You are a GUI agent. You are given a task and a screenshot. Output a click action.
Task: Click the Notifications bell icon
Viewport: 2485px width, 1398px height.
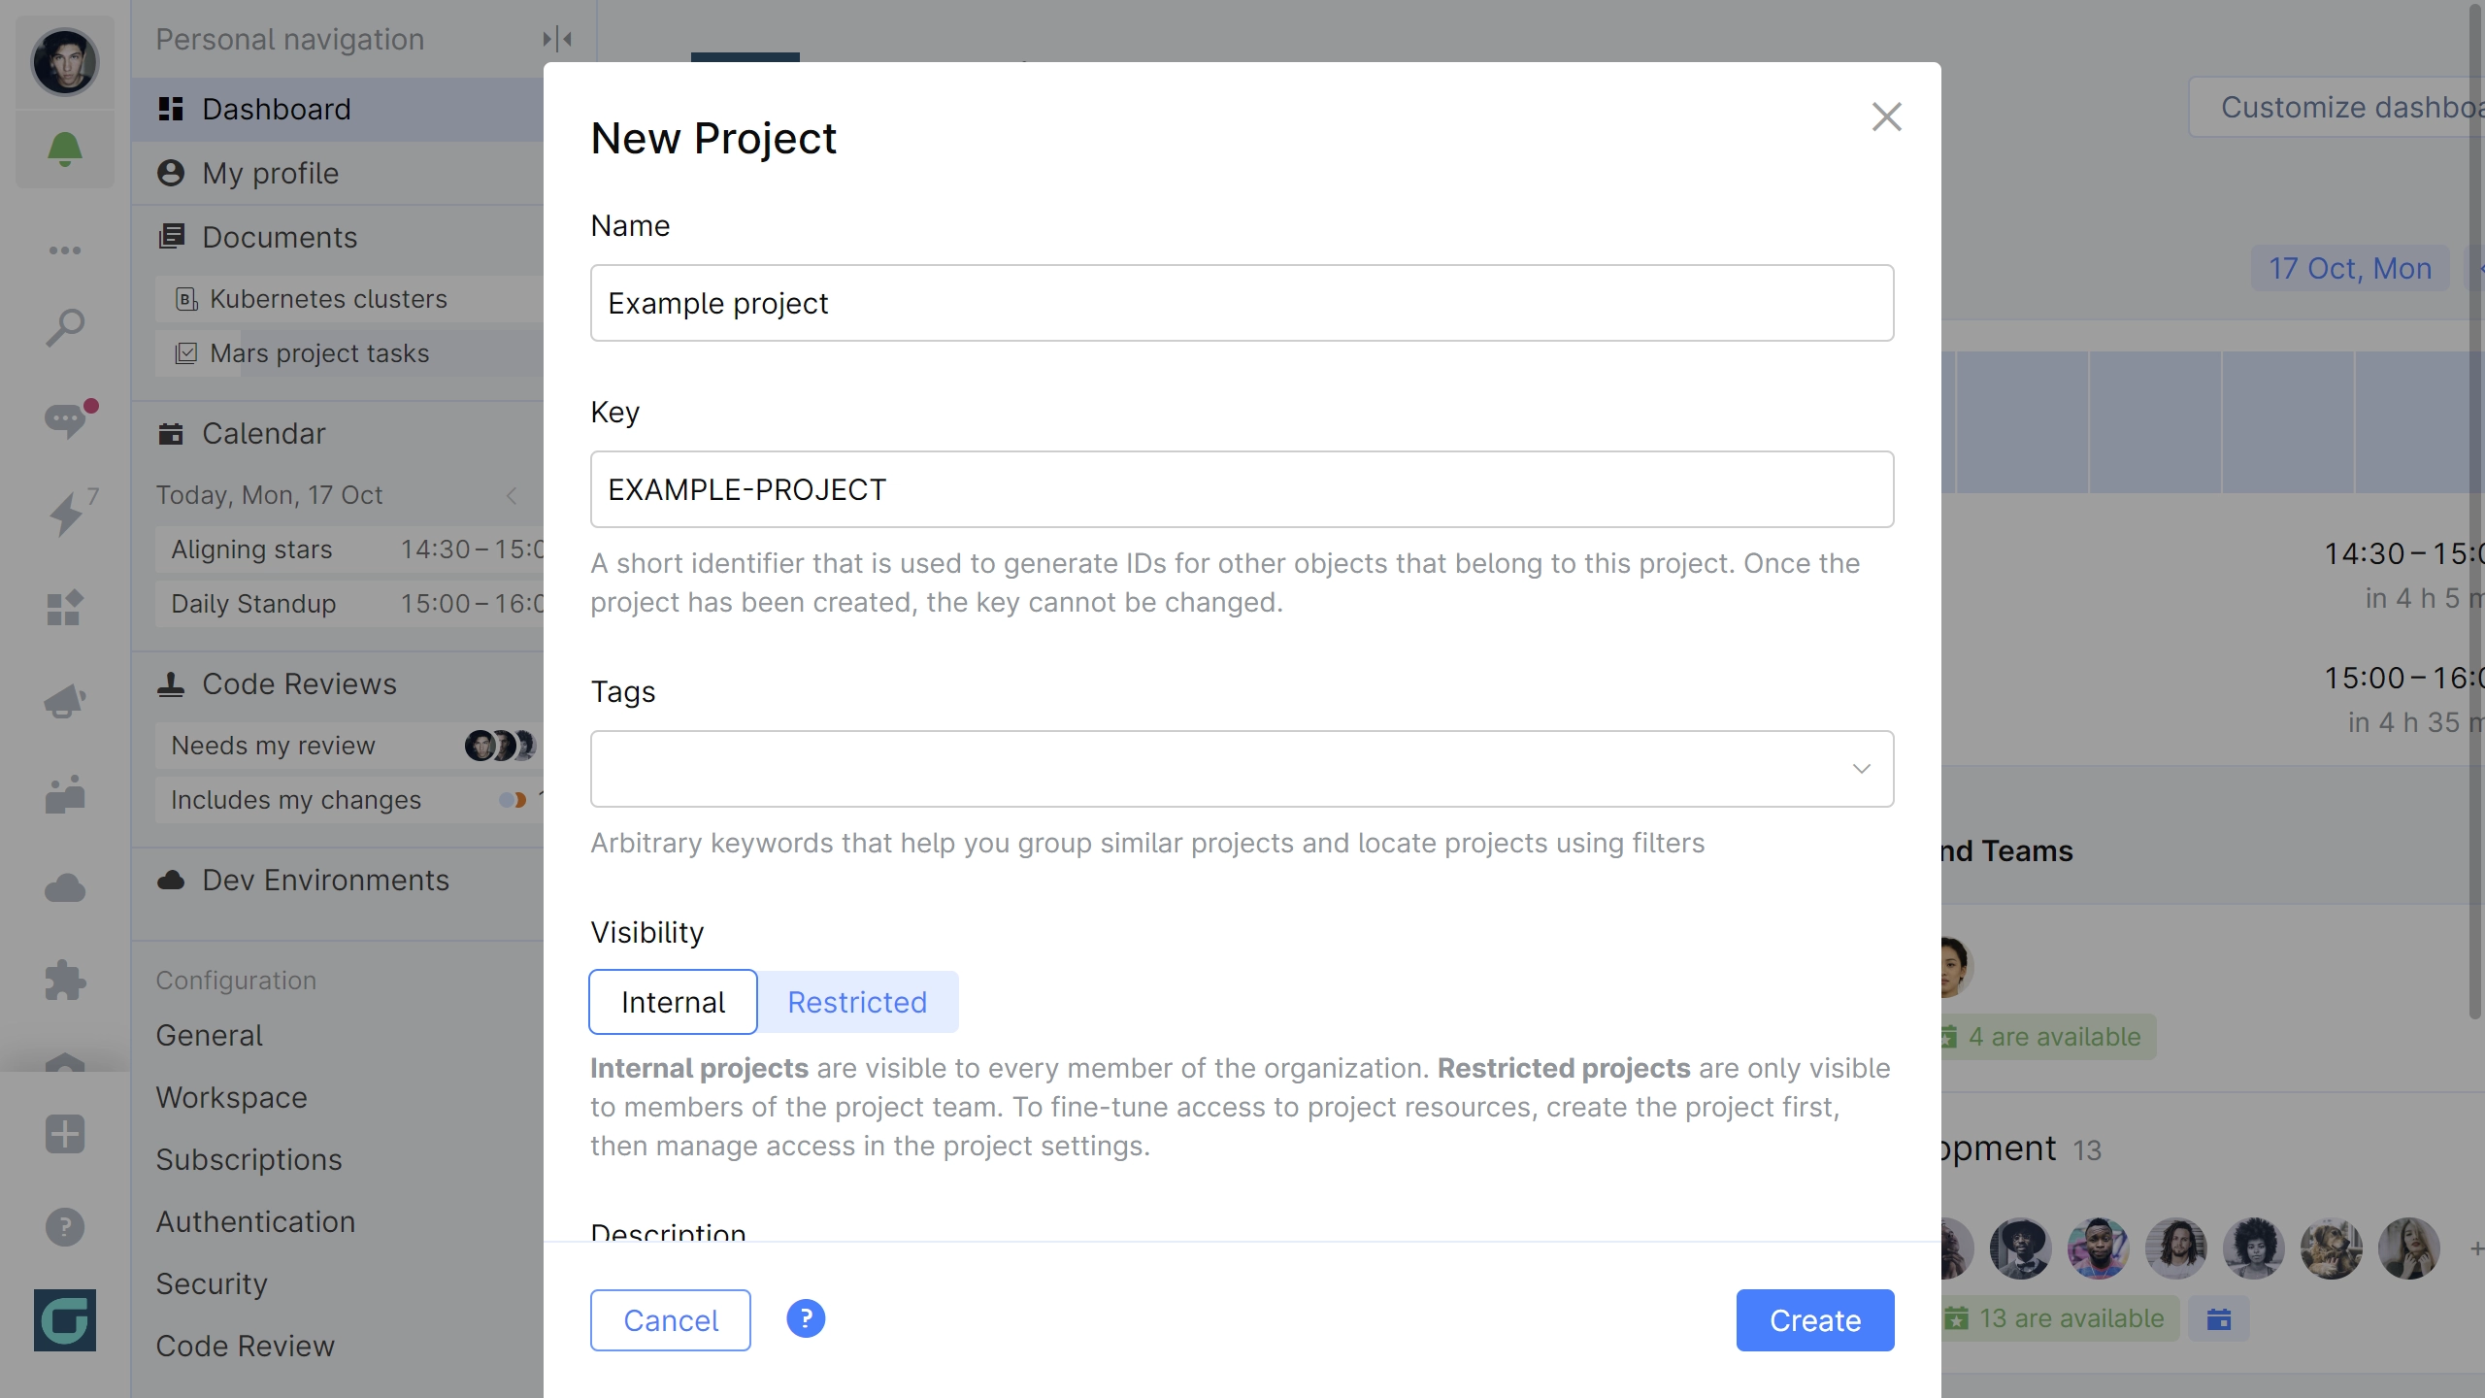[x=65, y=149]
